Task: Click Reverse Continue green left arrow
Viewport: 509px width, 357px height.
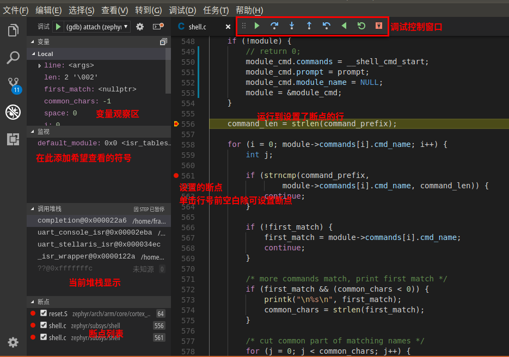Action: [x=344, y=26]
